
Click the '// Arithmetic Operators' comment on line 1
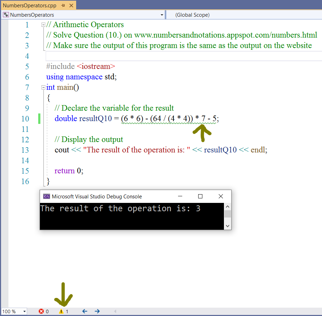tap(85, 25)
